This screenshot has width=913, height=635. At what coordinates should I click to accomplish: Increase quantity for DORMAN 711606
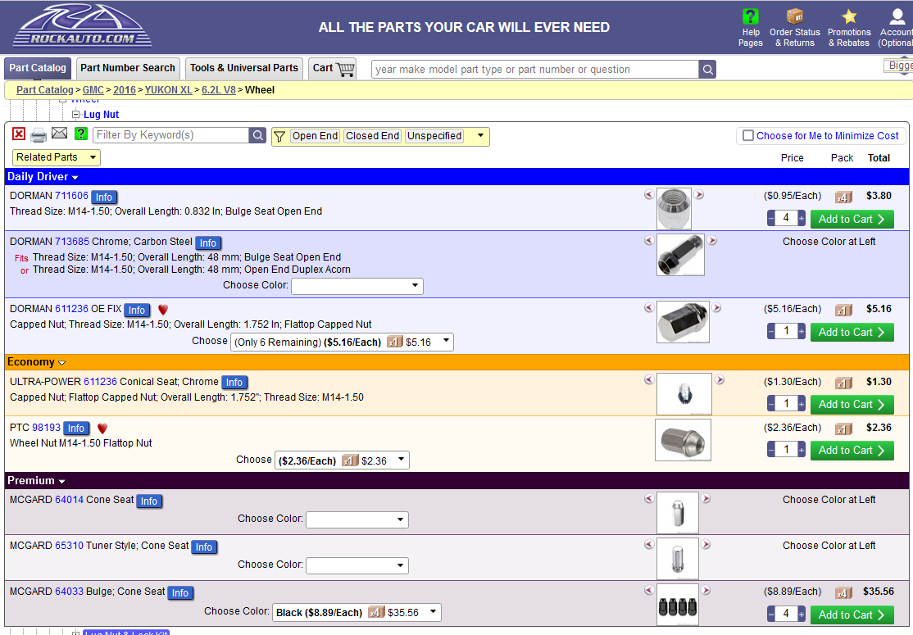coord(802,219)
